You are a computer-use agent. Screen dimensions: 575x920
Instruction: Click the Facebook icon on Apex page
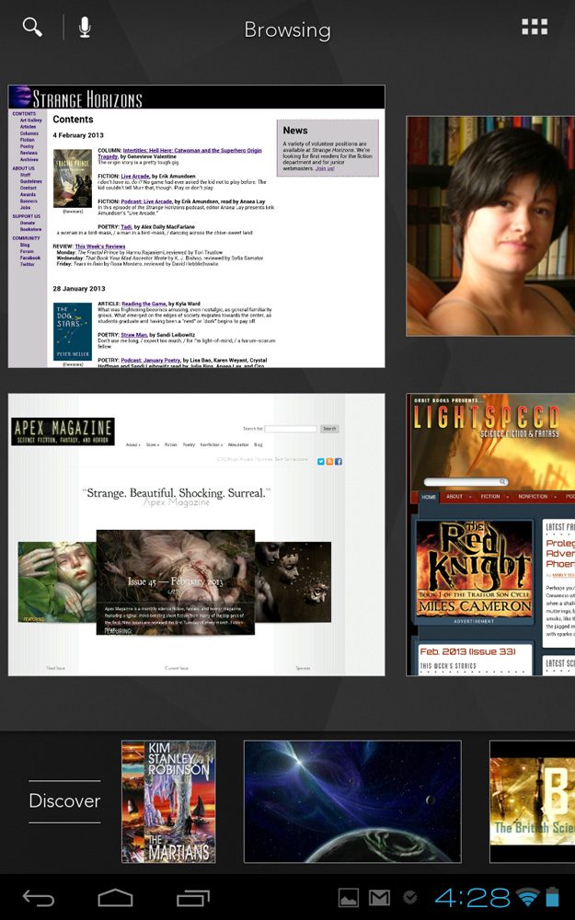pyautogui.click(x=339, y=462)
